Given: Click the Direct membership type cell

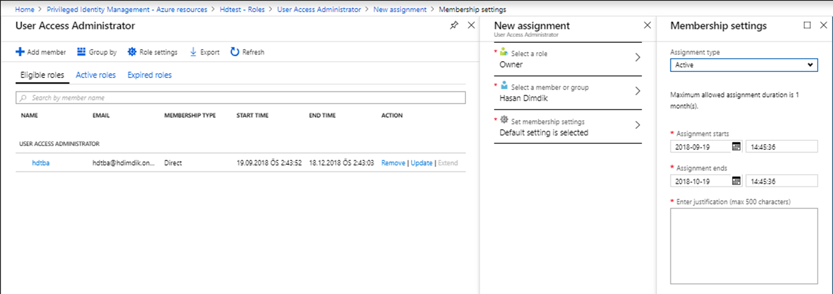Looking at the screenshot, I should (x=173, y=163).
